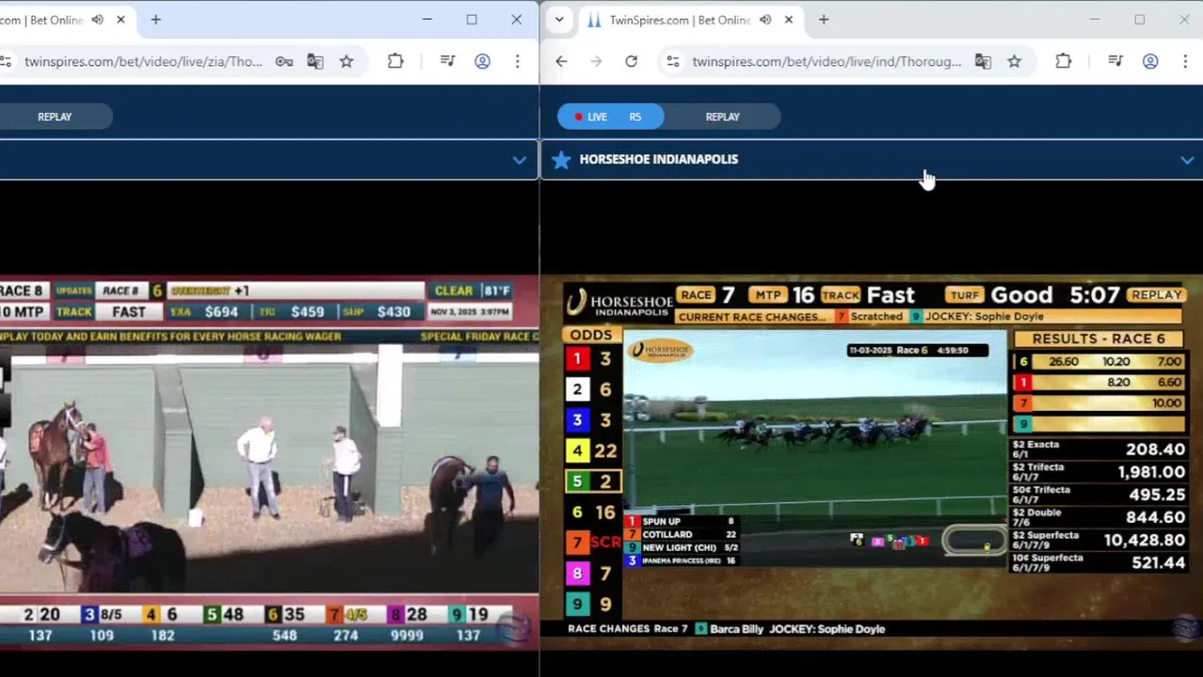
Task: Click the HORSESHOE INDIANAPOLIS track name
Action: (659, 159)
